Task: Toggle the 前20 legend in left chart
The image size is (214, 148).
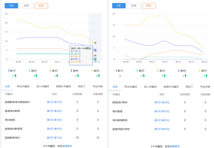Action: click(x=33, y=71)
